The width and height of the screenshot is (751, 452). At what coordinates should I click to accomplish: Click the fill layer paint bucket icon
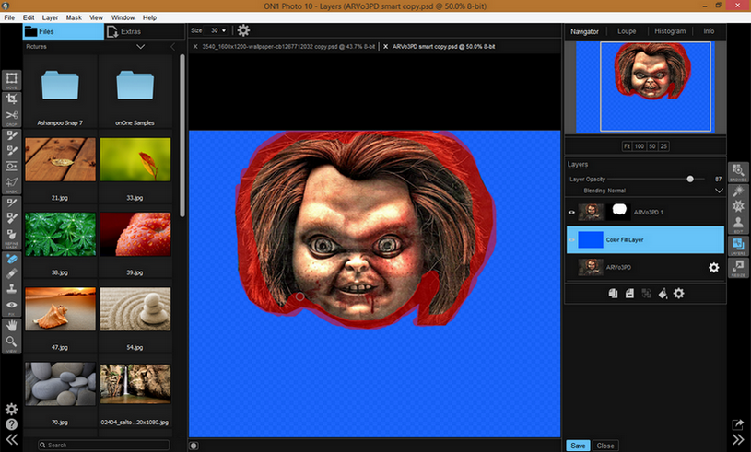663,293
